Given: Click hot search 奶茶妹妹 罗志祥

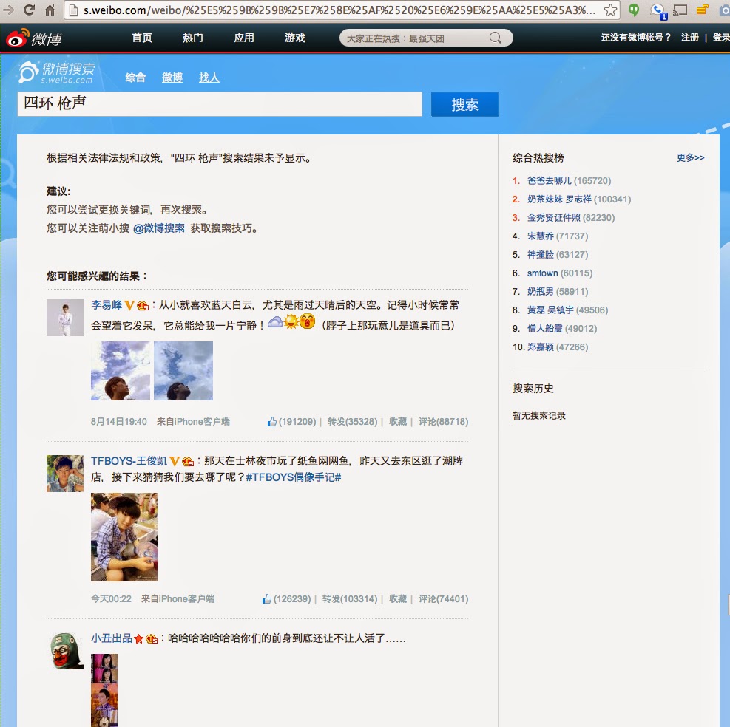Looking at the screenshot, I should pyautogui.click(x=559, y=199).
